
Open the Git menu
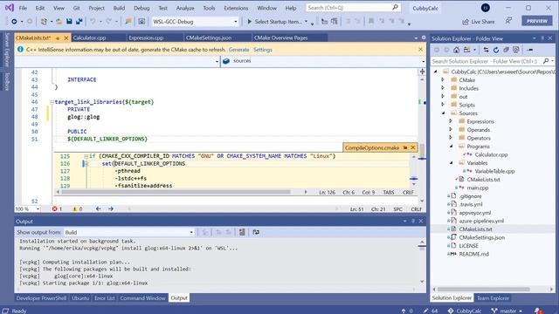click(76, 8)
